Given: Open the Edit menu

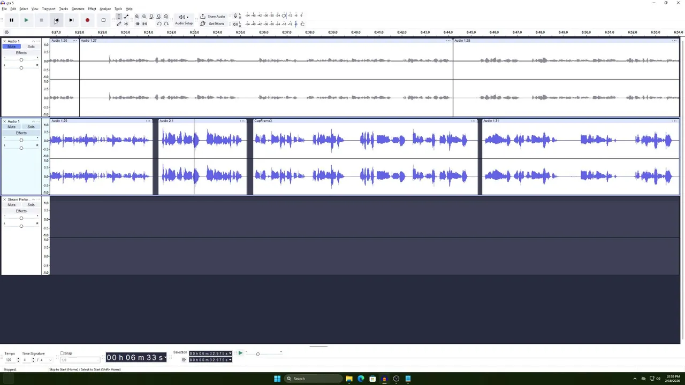Looking at the screenshot, I should point(13,9).
